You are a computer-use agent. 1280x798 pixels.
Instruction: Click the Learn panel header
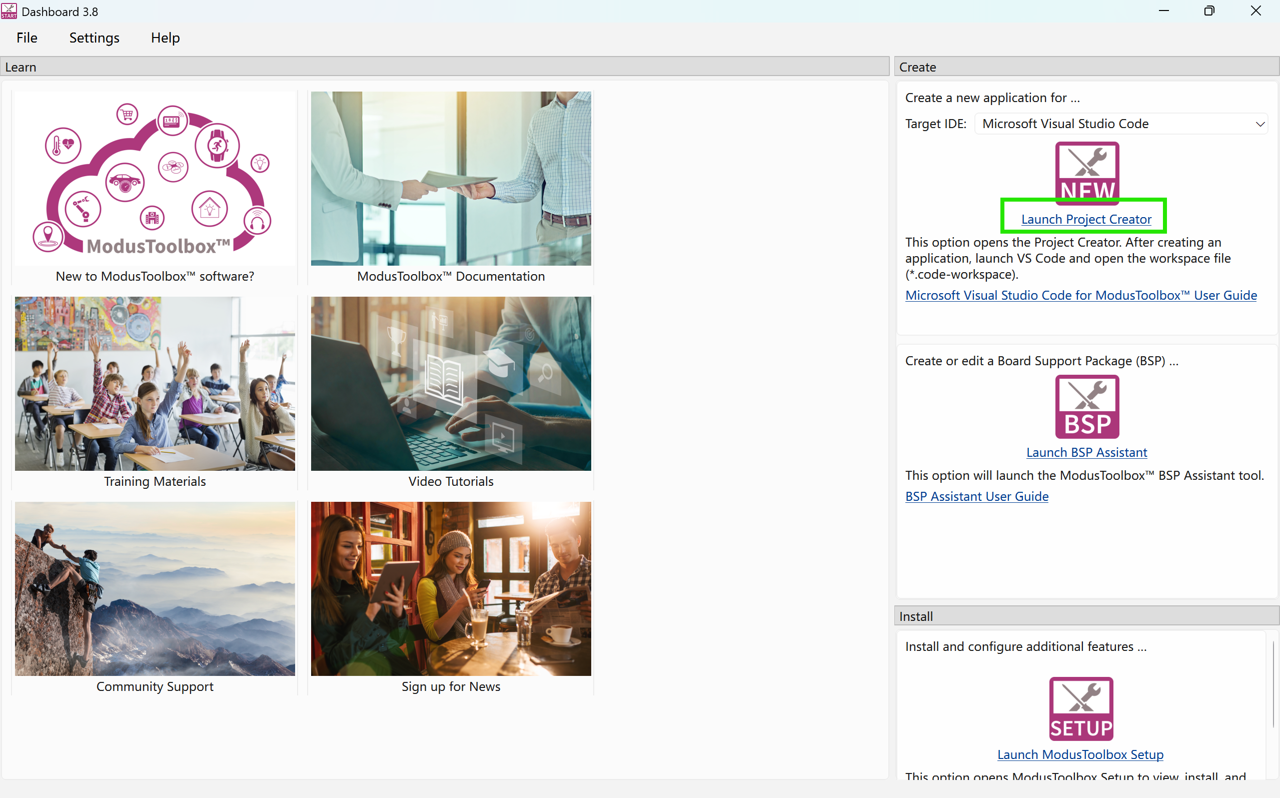(x=444, y=67)
